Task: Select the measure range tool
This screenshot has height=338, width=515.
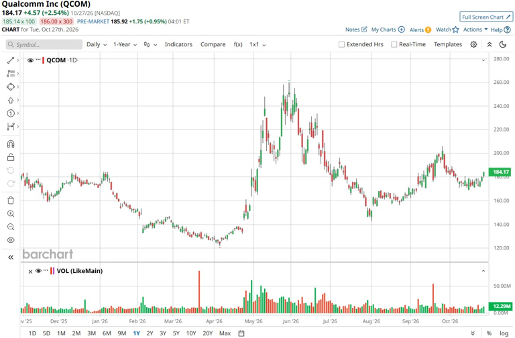Action: (x=11, y=127)
